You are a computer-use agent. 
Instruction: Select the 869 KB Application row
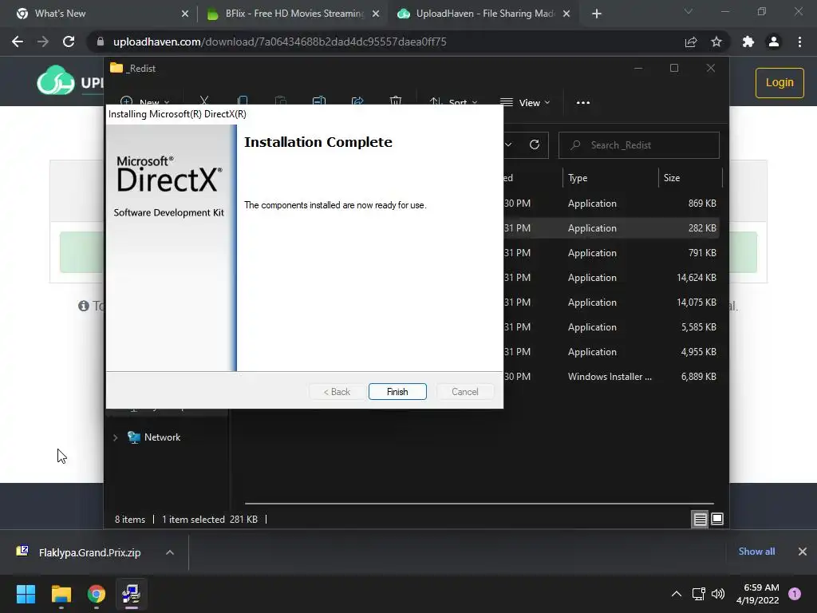[x=611, y=204]
